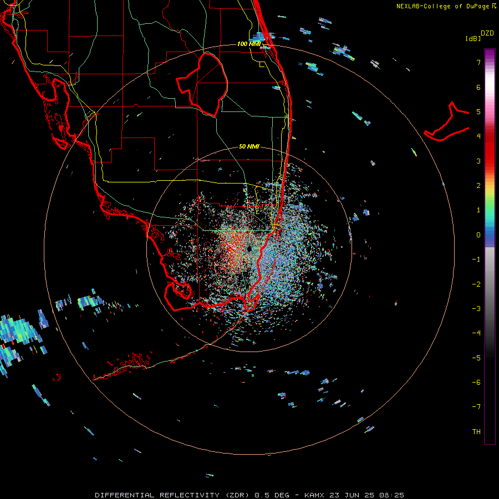Viewport: 499px width, 499px height.
Task: Click the 6 value on color scale
Action: (x=478, y=87)
